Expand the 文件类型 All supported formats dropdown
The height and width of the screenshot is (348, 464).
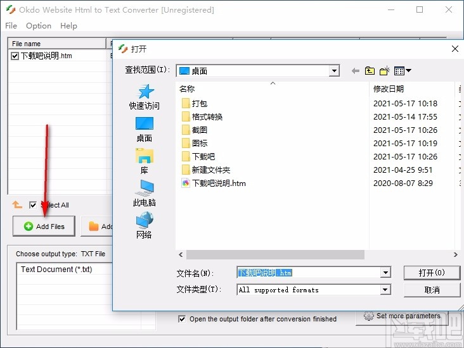click(385, 290)
